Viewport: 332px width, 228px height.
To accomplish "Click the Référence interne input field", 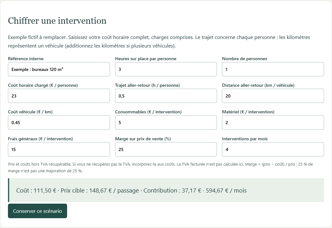I will pyautogui.click(x=59, y=69).
